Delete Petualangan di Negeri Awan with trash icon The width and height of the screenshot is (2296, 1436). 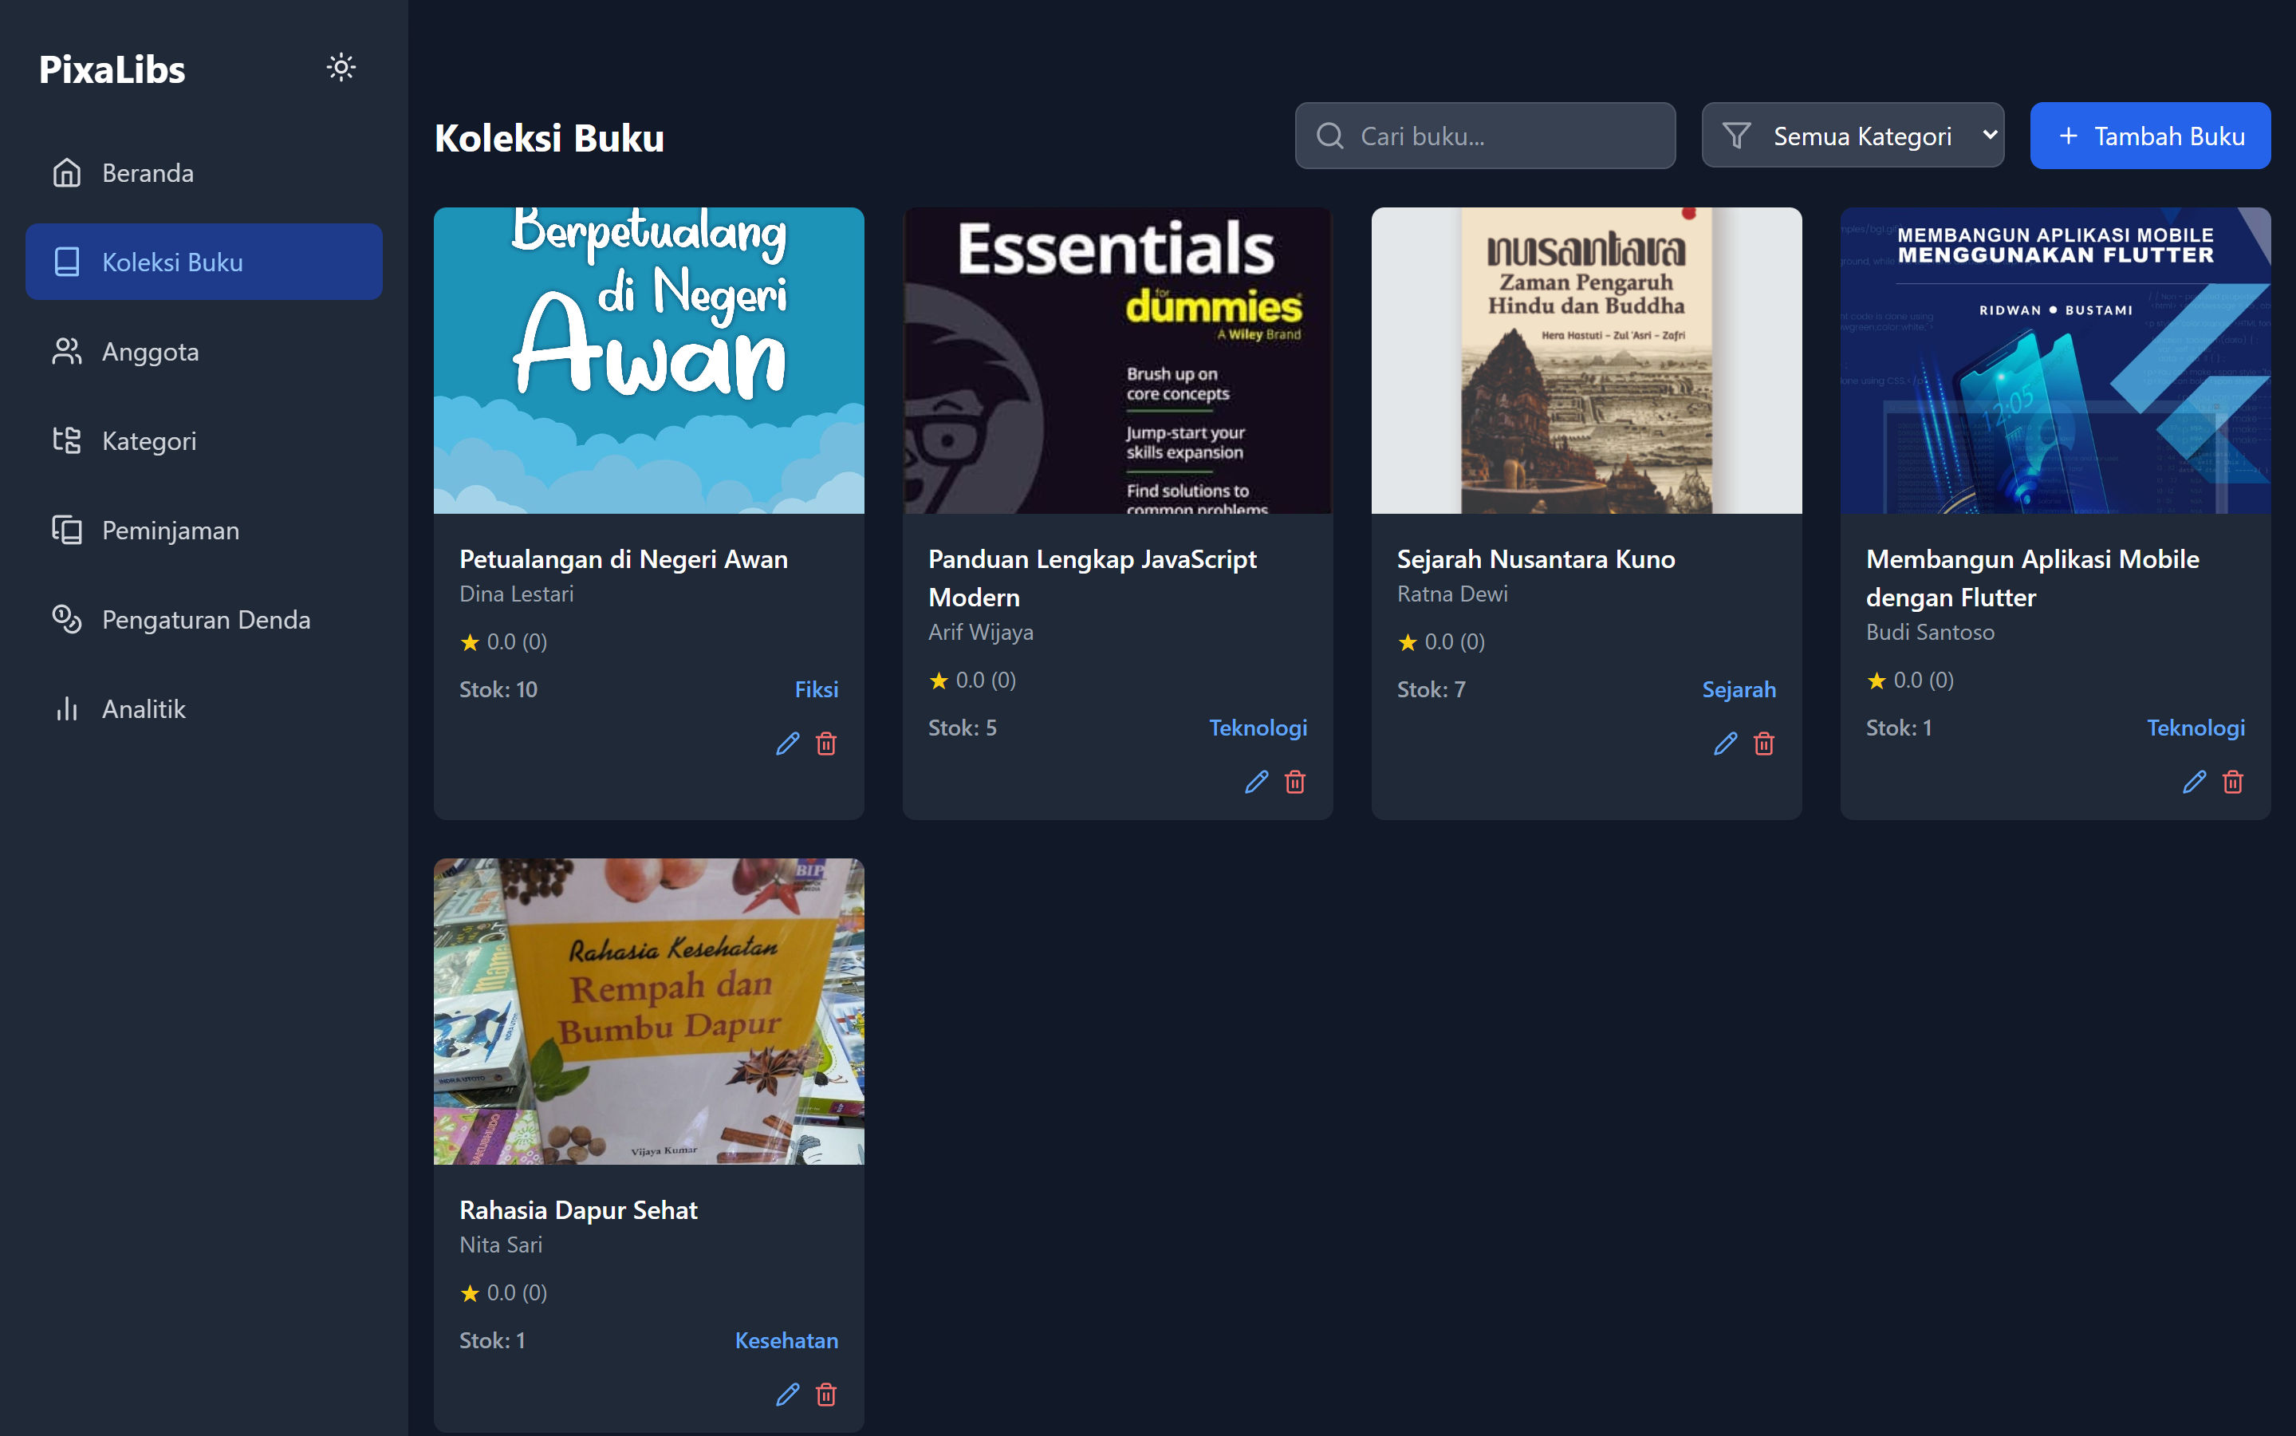tap(825, 744)
